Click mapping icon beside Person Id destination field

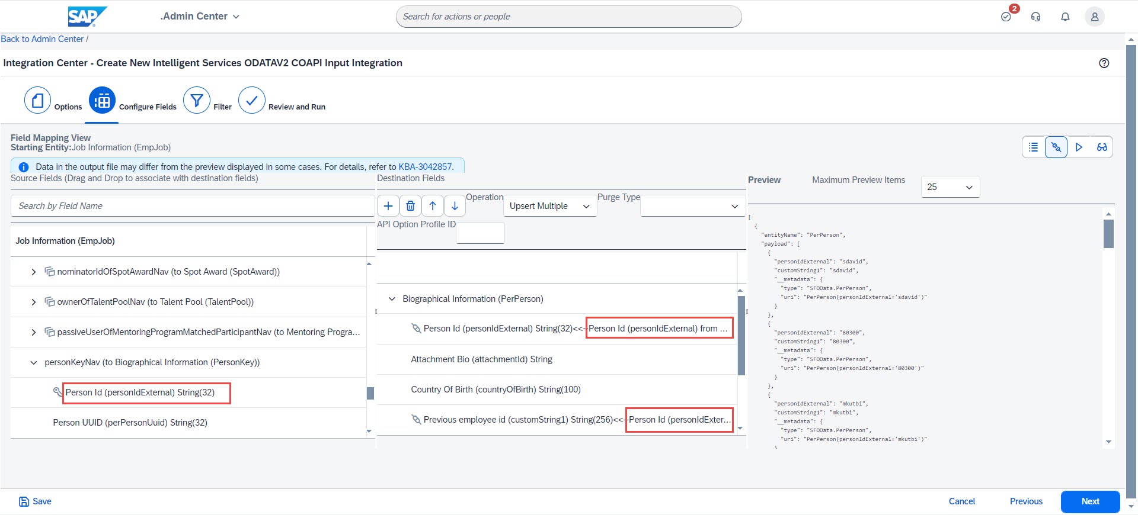point(416,329)
